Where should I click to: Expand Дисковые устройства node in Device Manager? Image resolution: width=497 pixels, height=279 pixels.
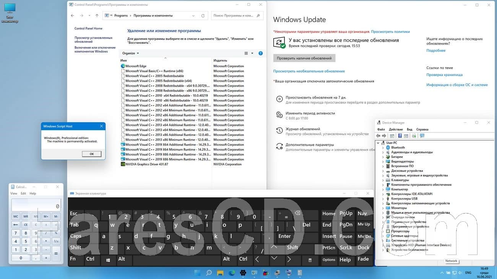pos(383,171)
